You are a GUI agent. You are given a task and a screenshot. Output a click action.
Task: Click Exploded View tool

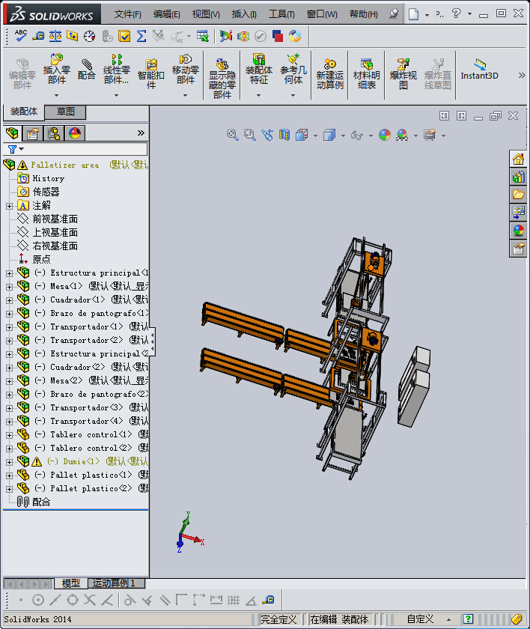tap(403, 74)
